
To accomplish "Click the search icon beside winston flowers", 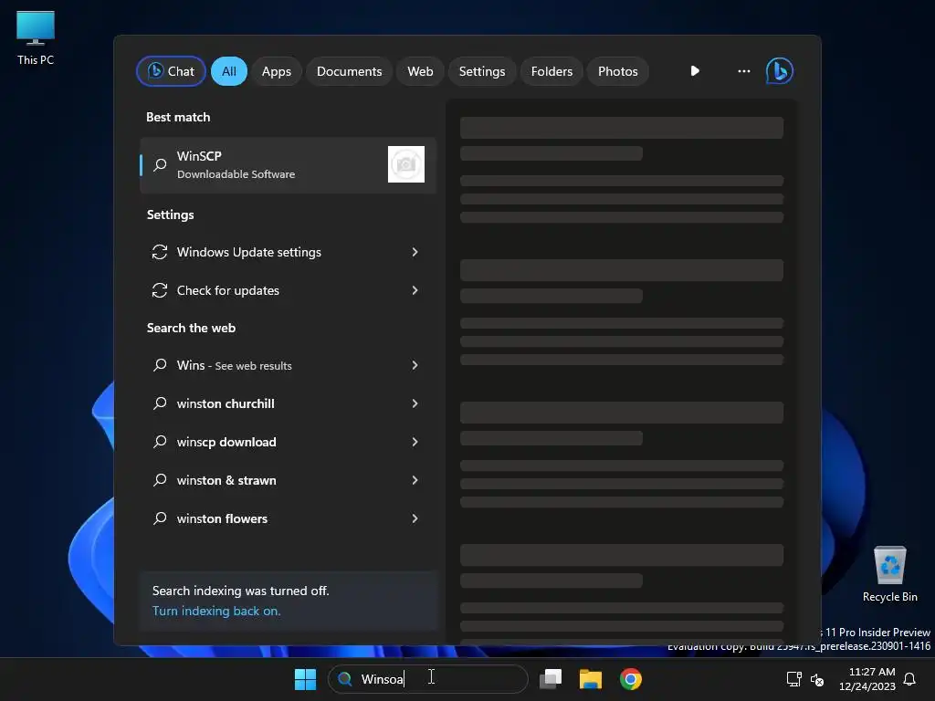I will click(x=160, y=518).
